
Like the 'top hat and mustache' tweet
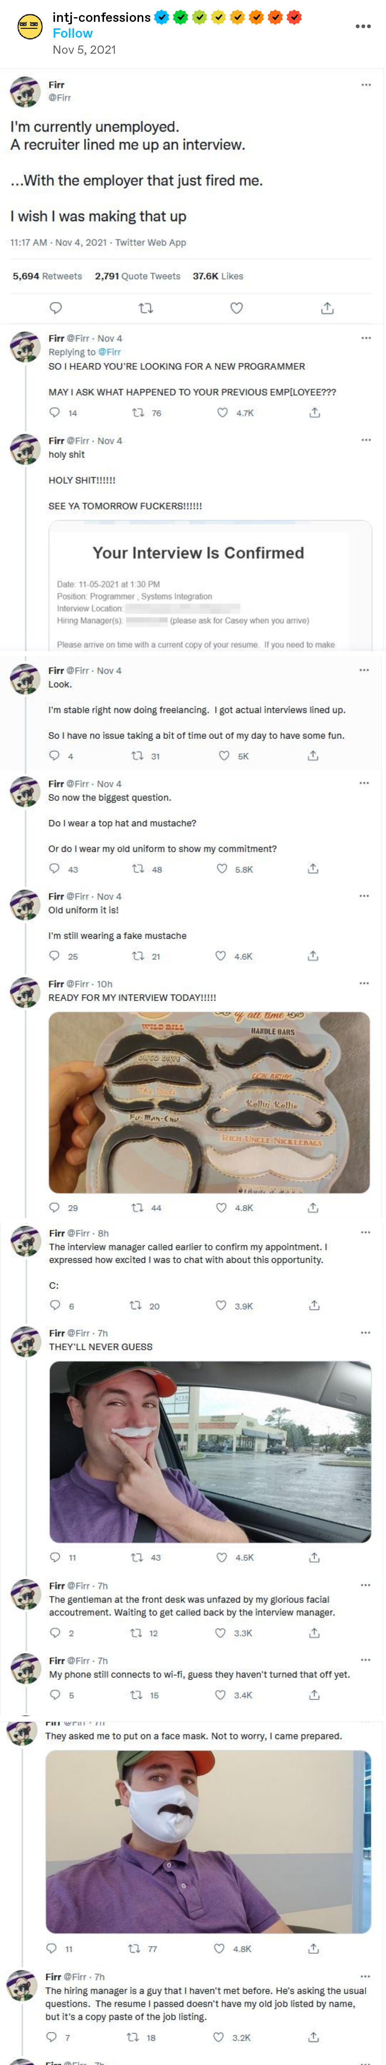pos(222,868)
